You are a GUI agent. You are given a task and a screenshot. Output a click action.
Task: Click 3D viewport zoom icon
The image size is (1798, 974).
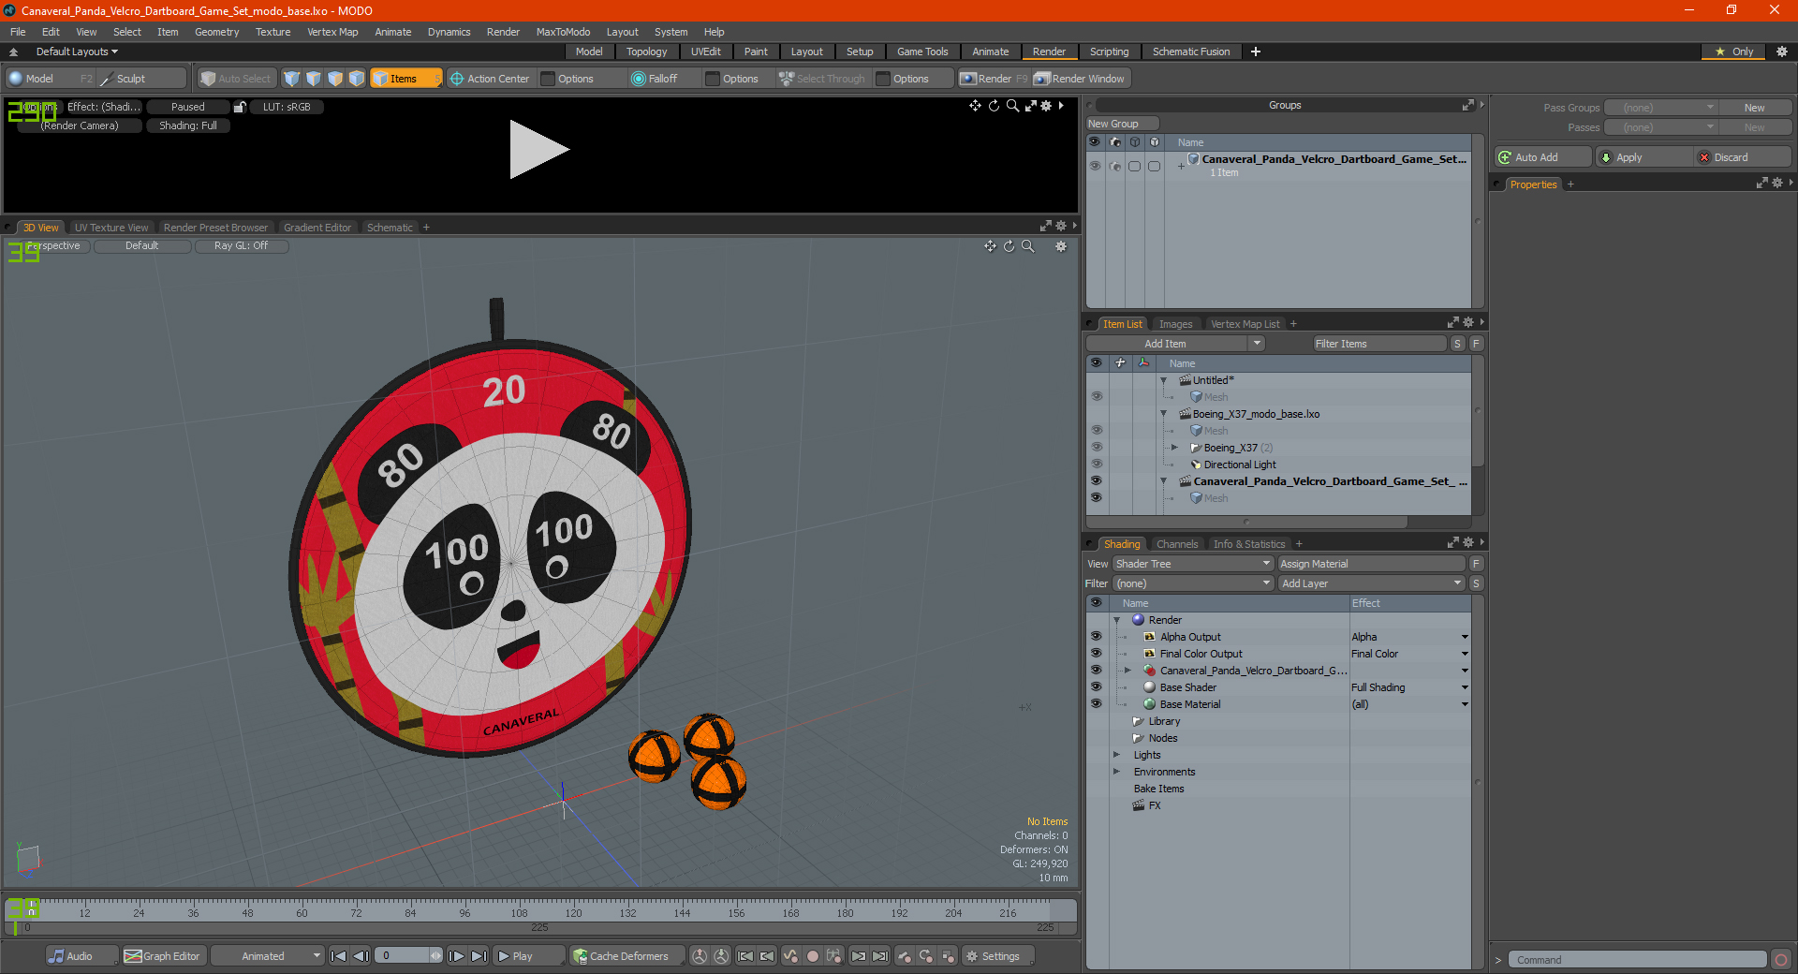[1027, 246]
